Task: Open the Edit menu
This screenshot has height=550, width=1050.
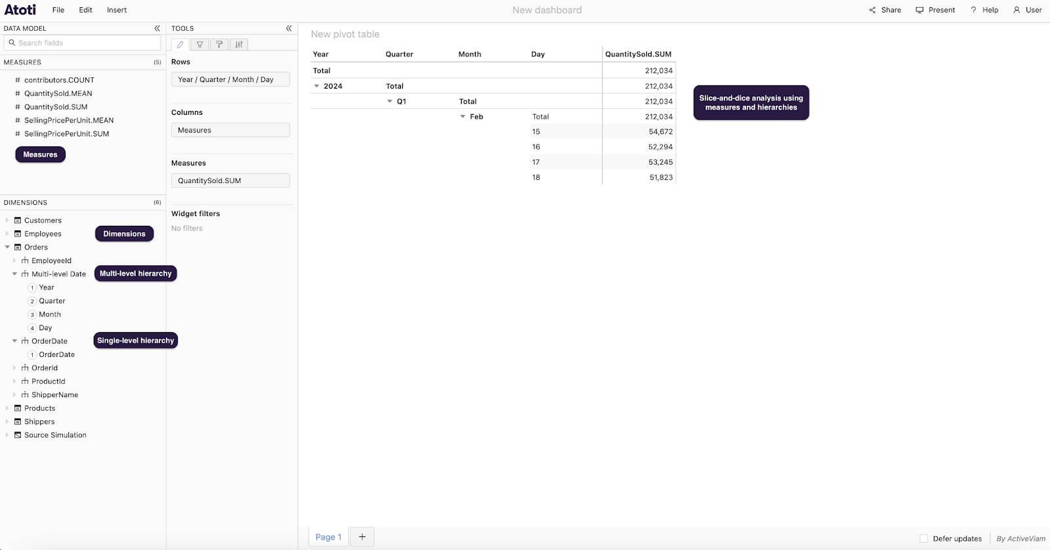Action: pos(86,10)
